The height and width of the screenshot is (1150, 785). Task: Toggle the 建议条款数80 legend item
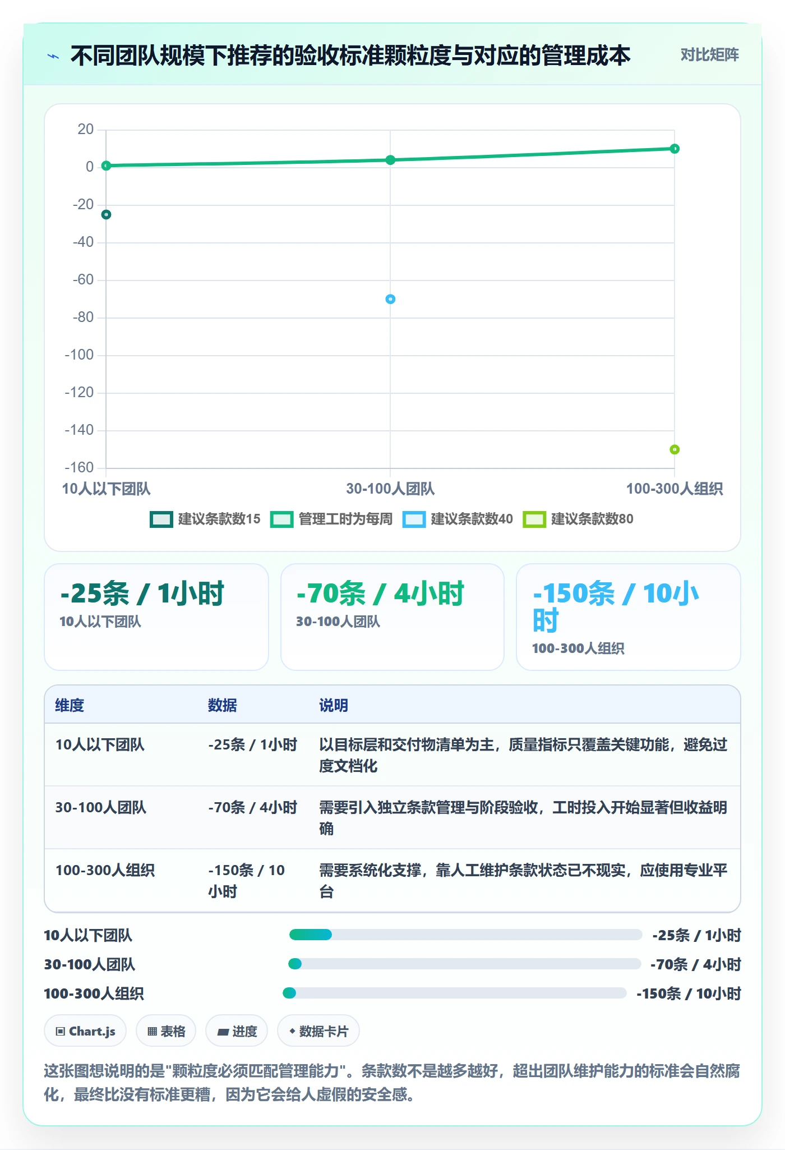click(578, 519)
